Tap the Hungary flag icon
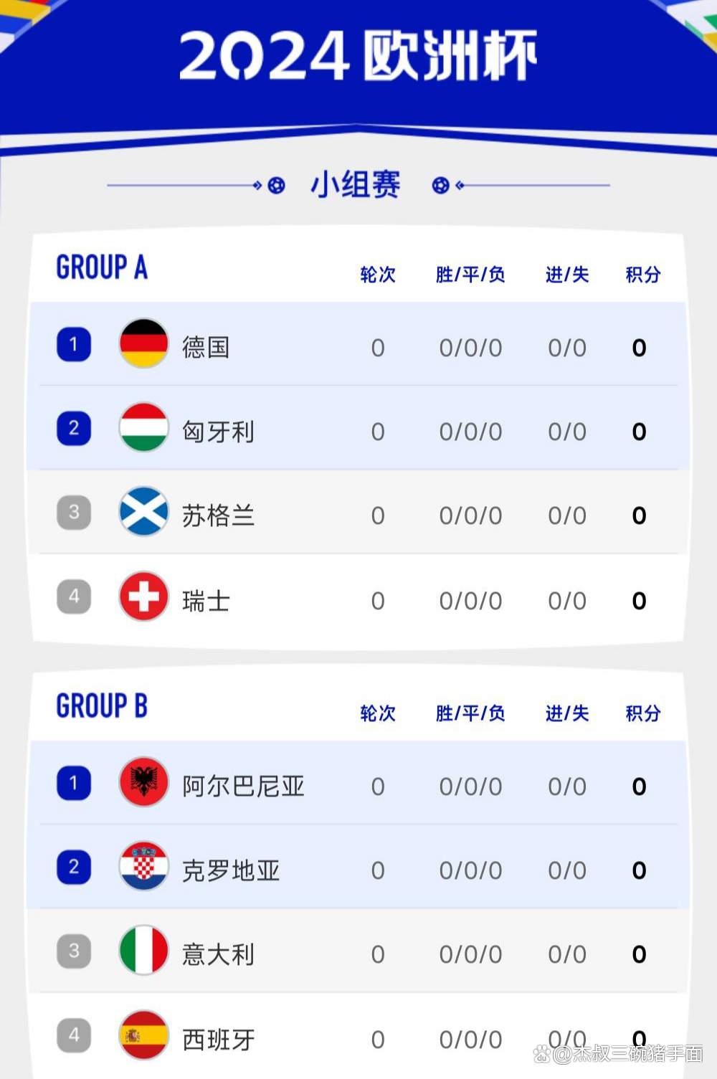Image resolution: width=717 pixels, height=1079 pixels. tap(144, 427)
